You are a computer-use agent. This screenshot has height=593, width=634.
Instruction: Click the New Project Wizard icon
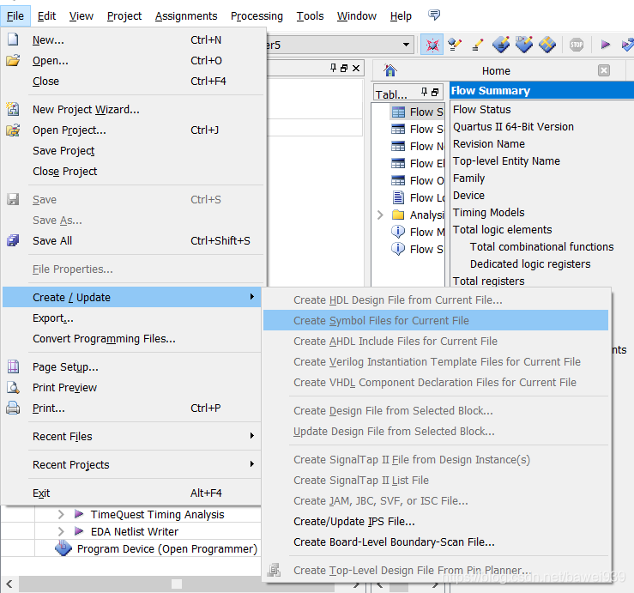pyautogui.click(x=13, y=109)
